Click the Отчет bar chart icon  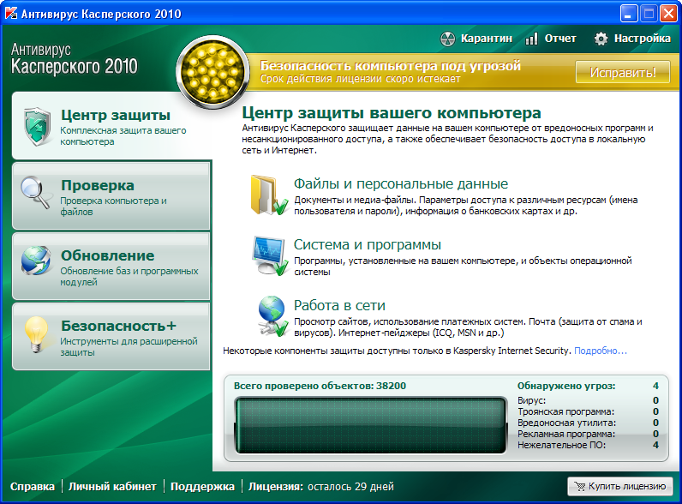click(x=531, y=39)
